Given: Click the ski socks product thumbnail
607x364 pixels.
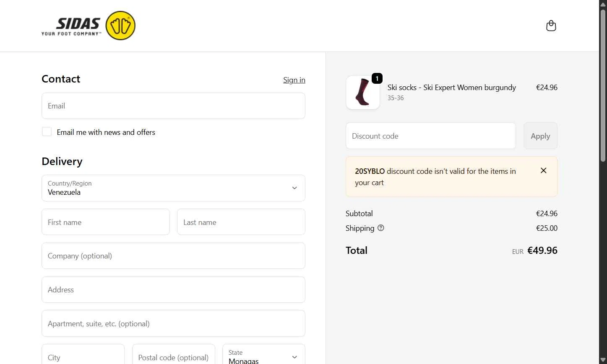Looking at the screenshot, I should pos(363,93).
